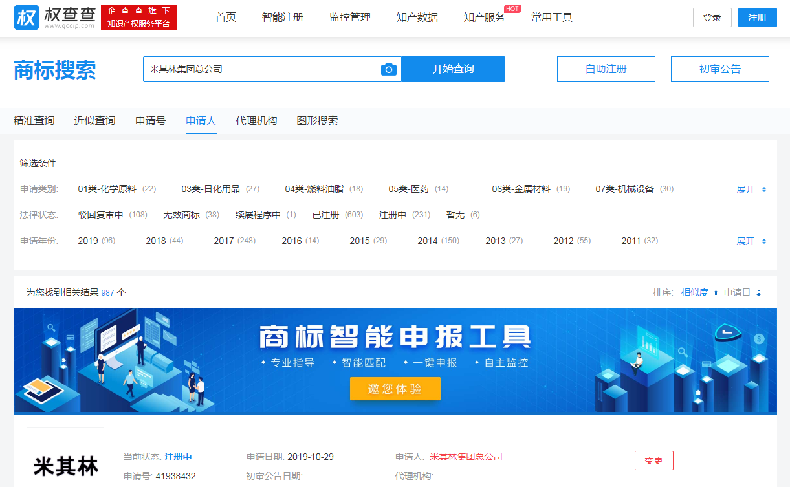Click the 商标智能申报工具 banner
The width and height of the screenshot is (790, 487).
[x=395, y=360]
